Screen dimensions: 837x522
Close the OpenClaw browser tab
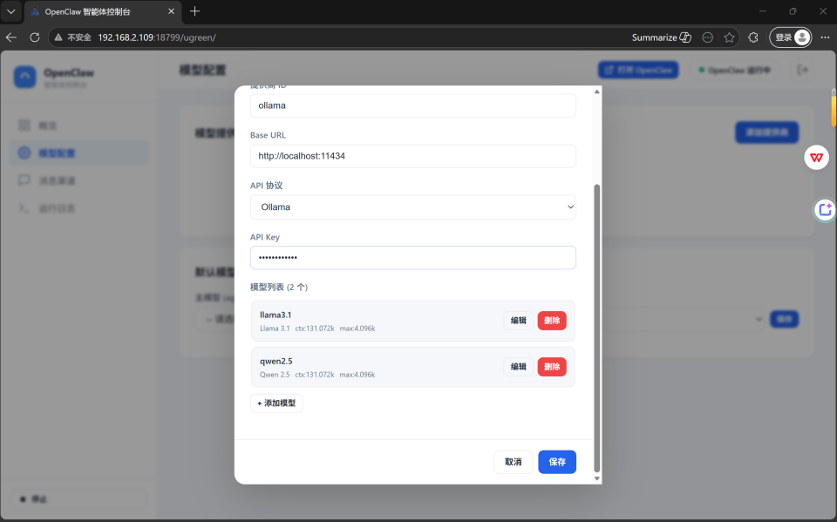coord(172,11)
